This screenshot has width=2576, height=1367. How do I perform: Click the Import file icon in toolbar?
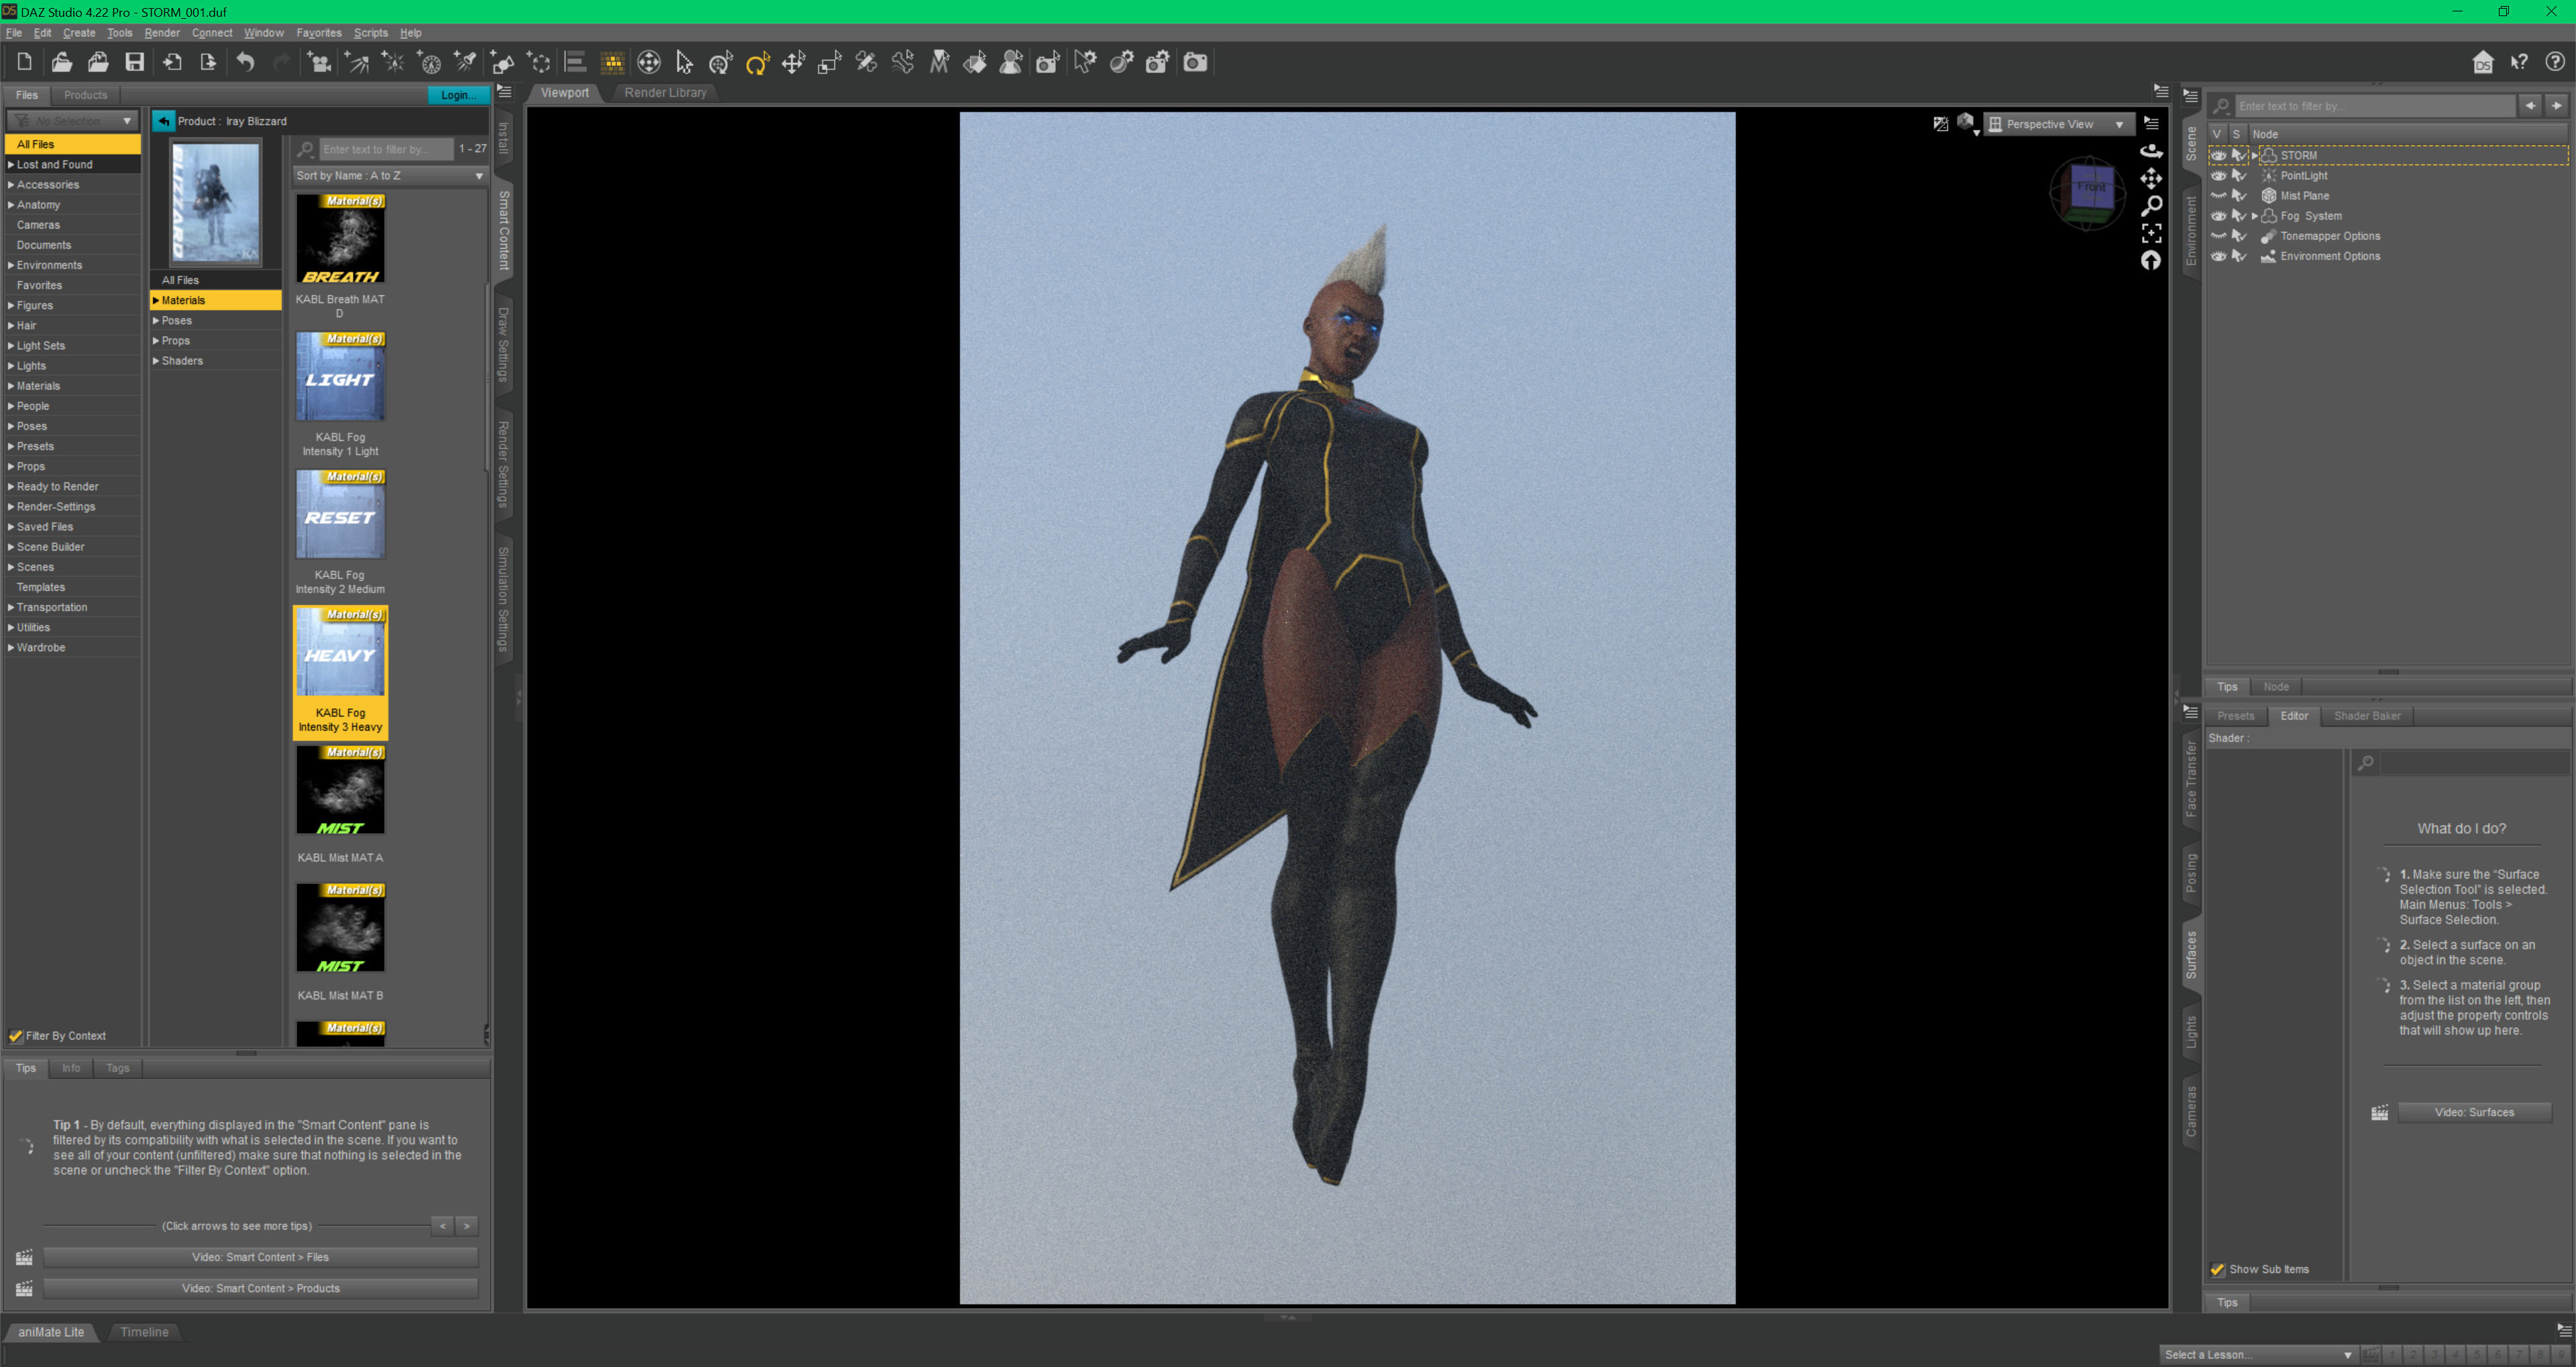(172, 62)
